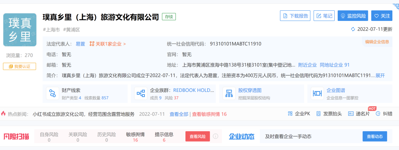Click the red 查看风险 button
399x150 pixels.
pos(198,136)
